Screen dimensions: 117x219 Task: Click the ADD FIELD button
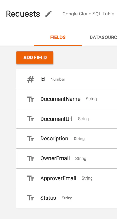click(x=35, y=58)
